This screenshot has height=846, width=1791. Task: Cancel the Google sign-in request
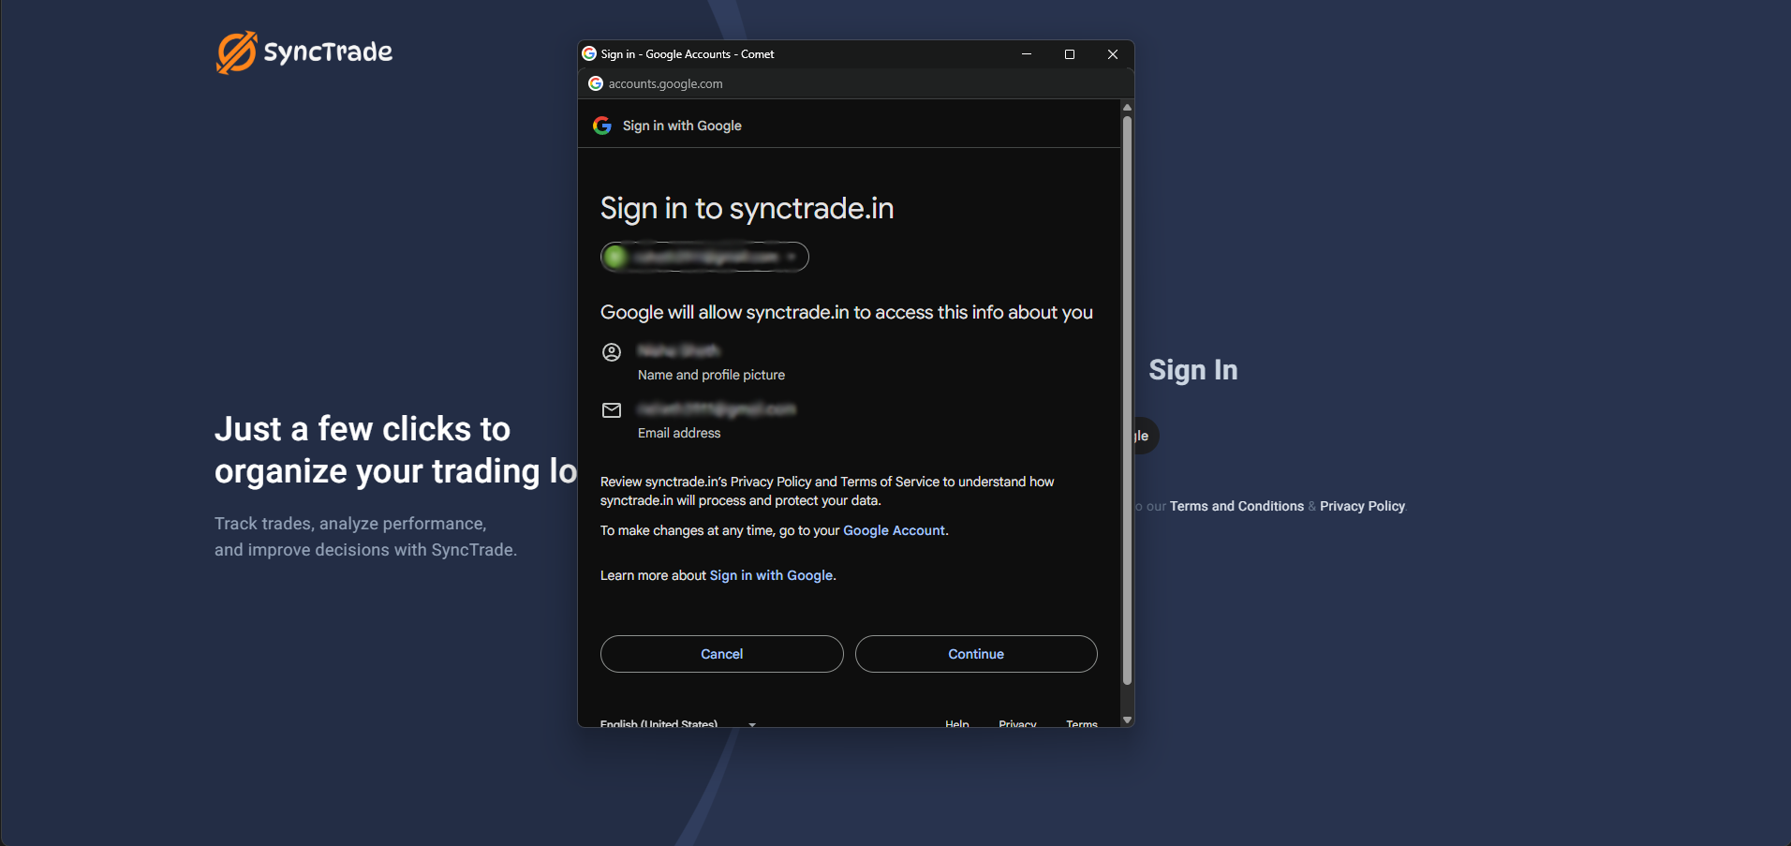(x=721, y=654)
